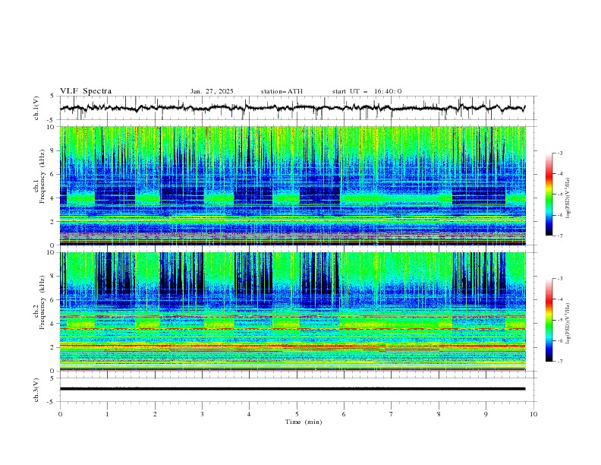This screenshot has height=465, width=601.
Task: Click the ch.1 color scale bar
Action: pos(549,194)
